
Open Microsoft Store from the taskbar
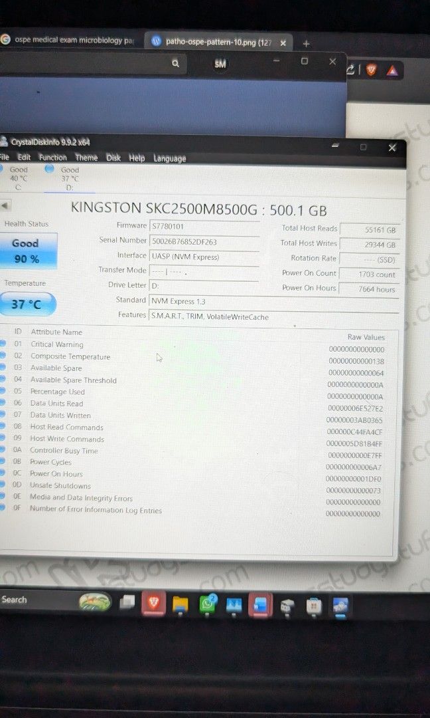pyautogui.click(x=313, y=606)
